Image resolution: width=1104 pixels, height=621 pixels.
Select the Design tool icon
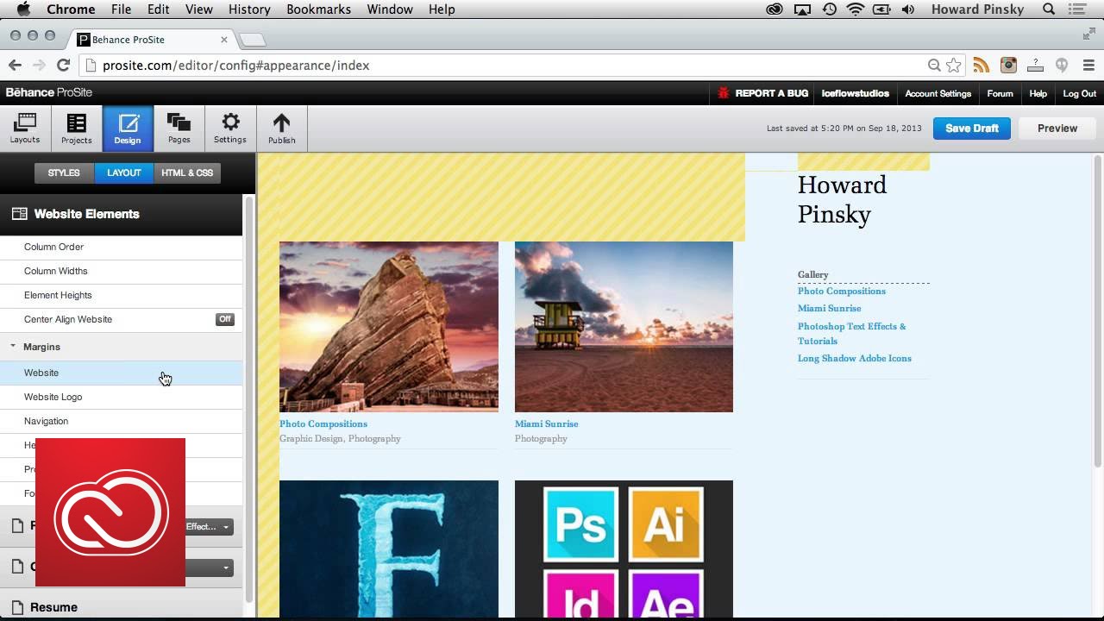pyautogui.click(x=128, y=128)
